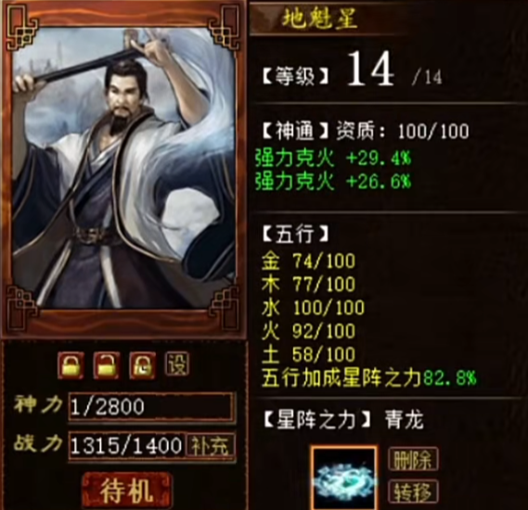Click the 五行加成星阵之力 82.8% line
The width and height of the screenshot is (528, 510).
(368, 378)
